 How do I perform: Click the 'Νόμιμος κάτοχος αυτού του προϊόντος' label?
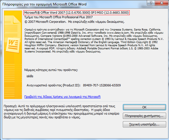click(x=51, y=70)
